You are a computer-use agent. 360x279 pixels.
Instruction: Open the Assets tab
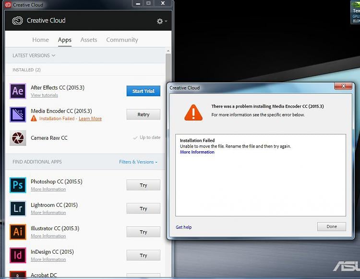[89, 40]
